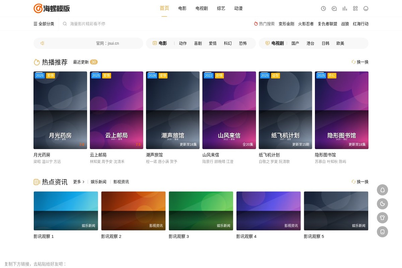Filter movies by 恐怖

[243, 43]
